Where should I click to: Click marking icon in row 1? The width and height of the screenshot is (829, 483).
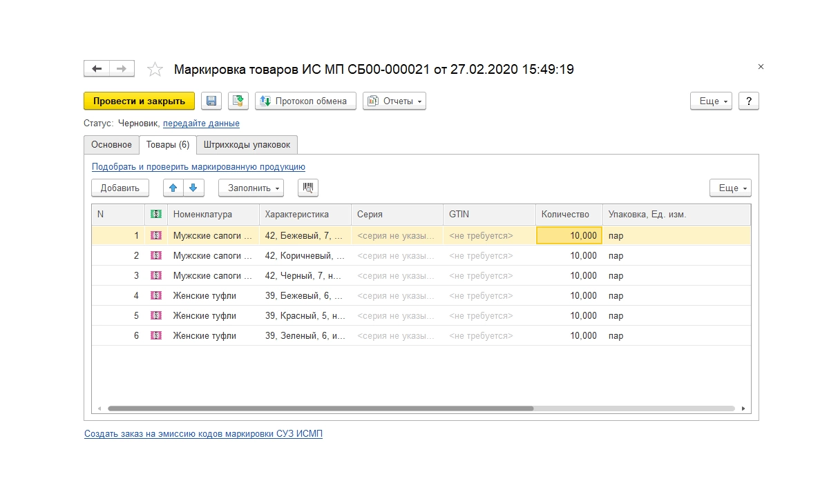[x=156, y=235]
